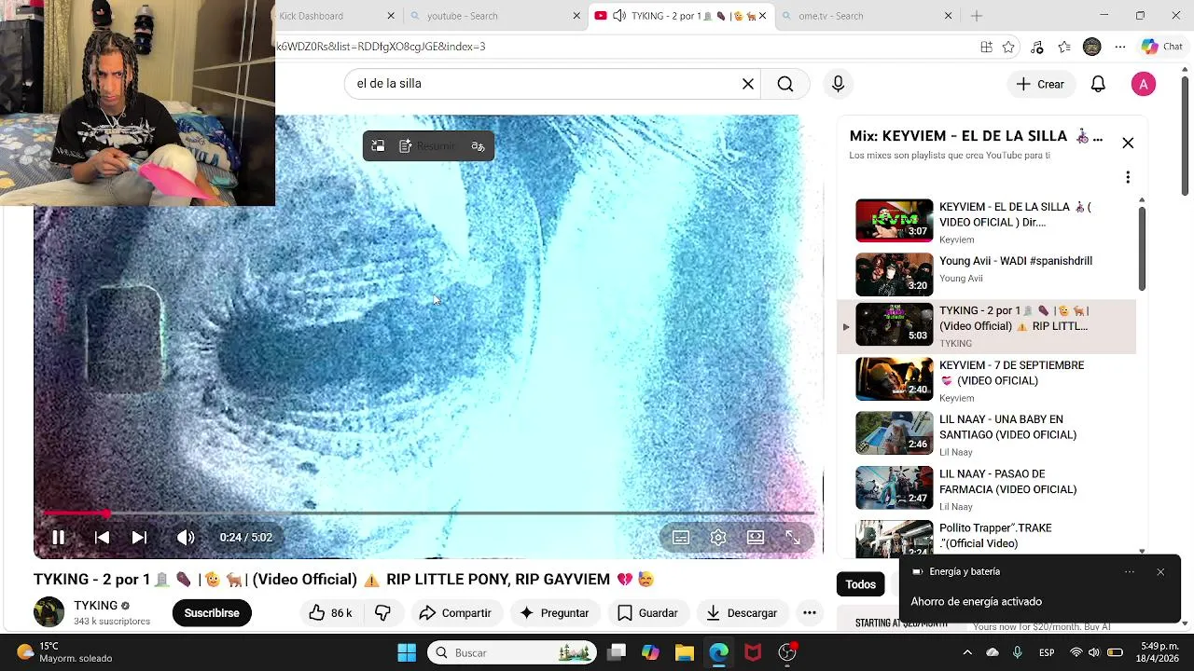Open browser Settings and more menu
The image size is (1194, 671).
tap(1120, 47)
